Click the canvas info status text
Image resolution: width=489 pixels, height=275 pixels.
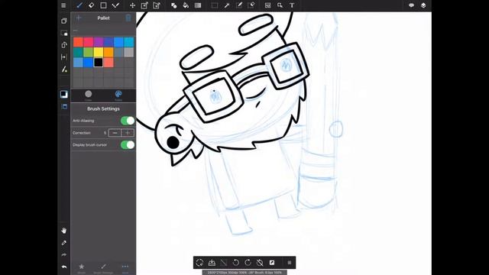[244, 272]
